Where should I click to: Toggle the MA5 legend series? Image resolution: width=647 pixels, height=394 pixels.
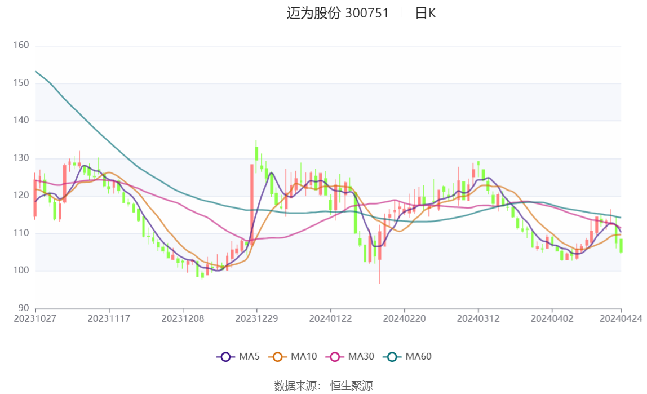pyautogui.click(x=238, y=356)
